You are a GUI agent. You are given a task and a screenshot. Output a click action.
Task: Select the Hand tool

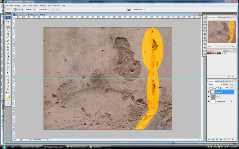[x=8, y=86]
